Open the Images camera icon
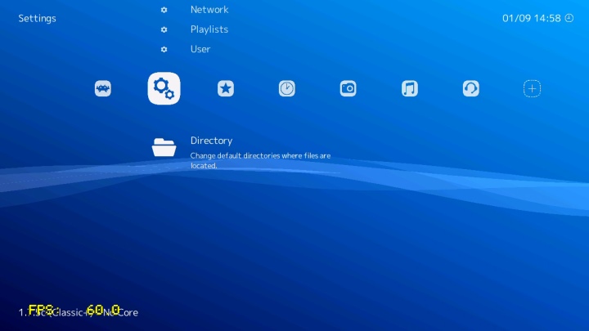 pos(348,88)
